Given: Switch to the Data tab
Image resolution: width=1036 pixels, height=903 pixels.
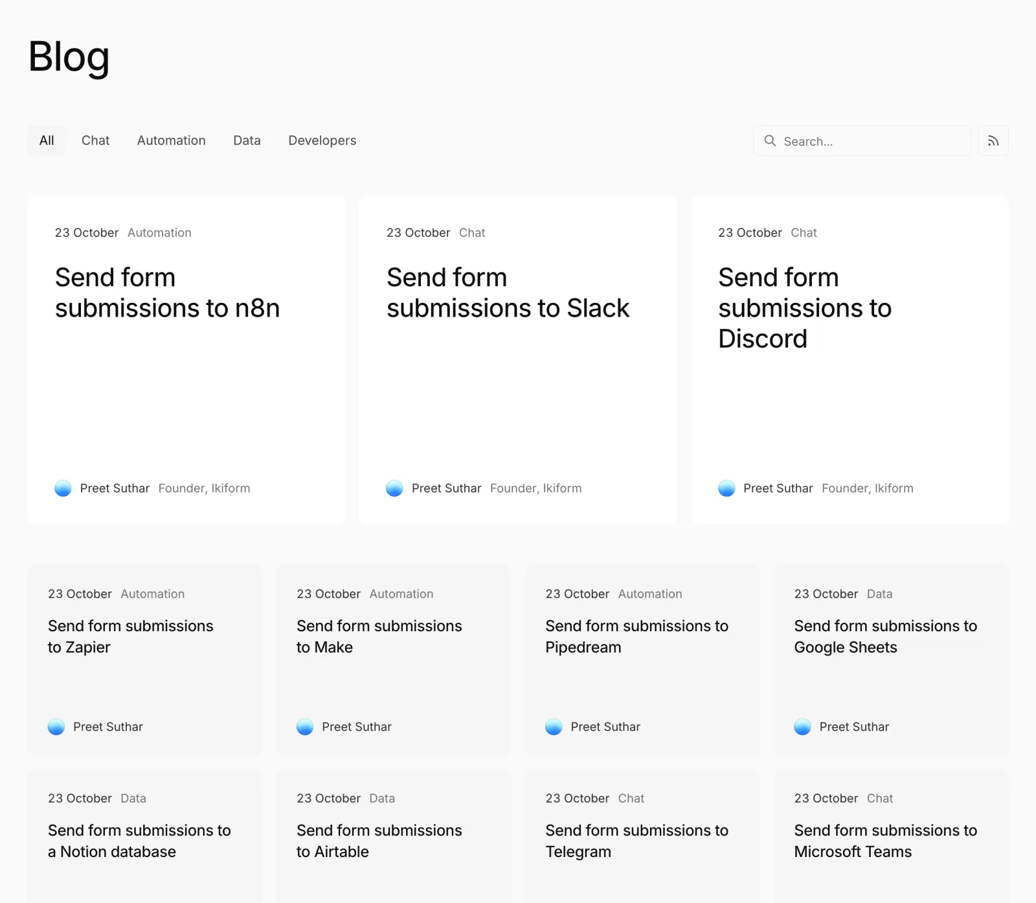Looking at the screenshot, I should coord(247,140).
